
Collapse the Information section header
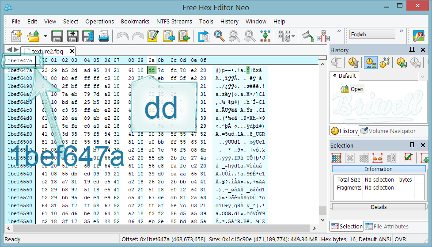coord(379,169)
